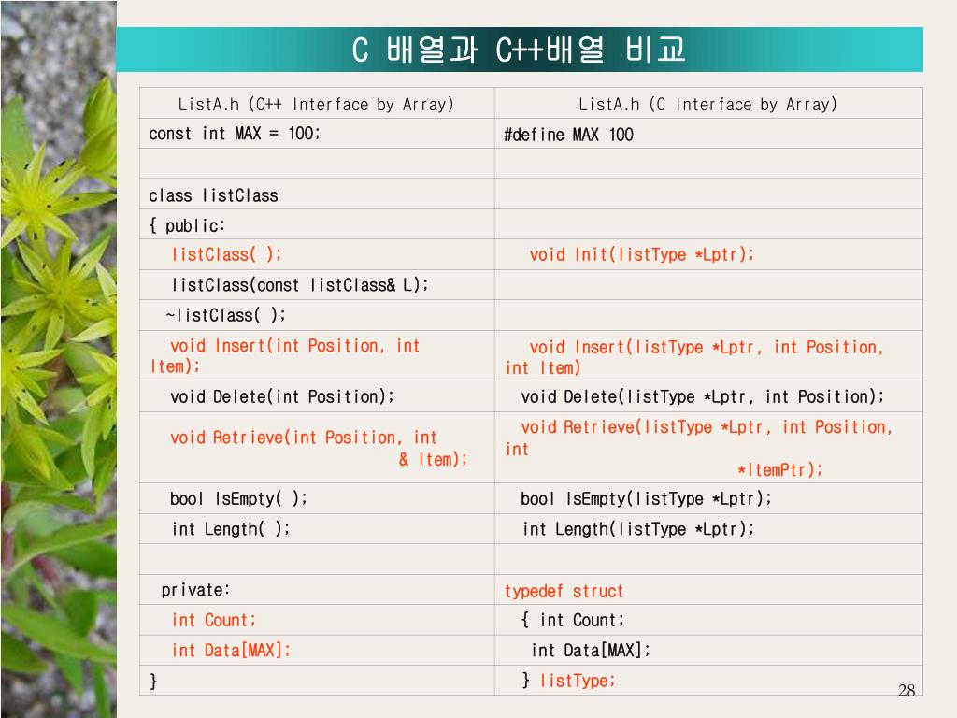Click the '{ public:' line
Image resolution: width=957 pixels, height=718 pixels.
click(187, 225)
